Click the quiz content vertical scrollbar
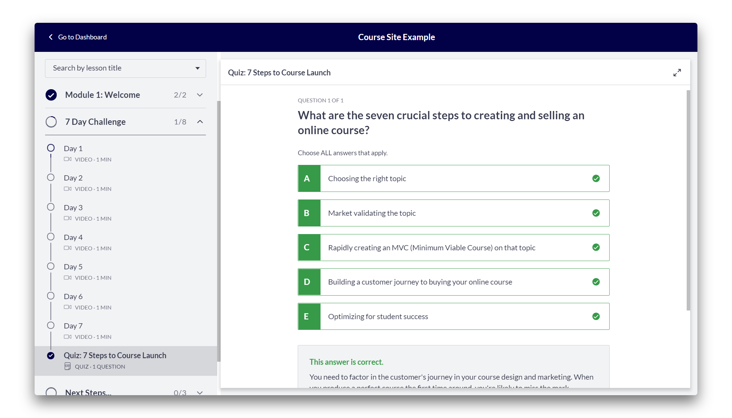Screen dimensions: 732x418 [688, 201]
